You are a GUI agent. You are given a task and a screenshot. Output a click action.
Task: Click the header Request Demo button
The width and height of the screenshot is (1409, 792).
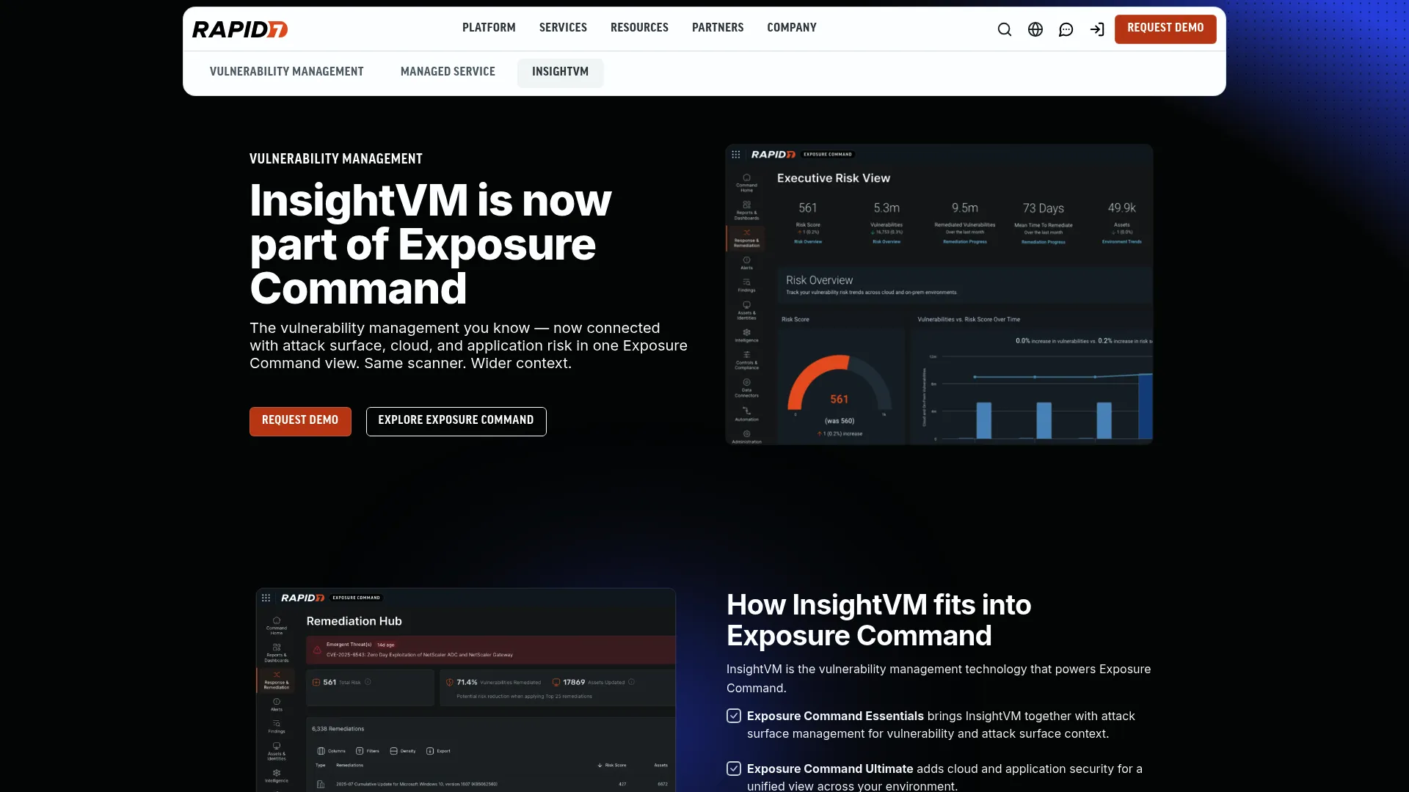click(1165, 29)
